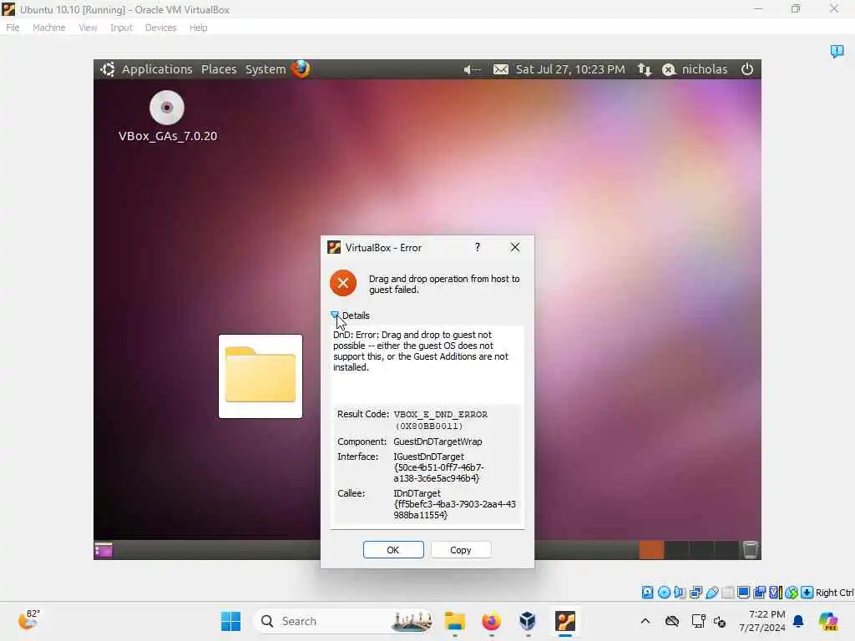Open Firefox from the Windows taskbar
The width and height of the screenshot is (855, 641).
491,621
